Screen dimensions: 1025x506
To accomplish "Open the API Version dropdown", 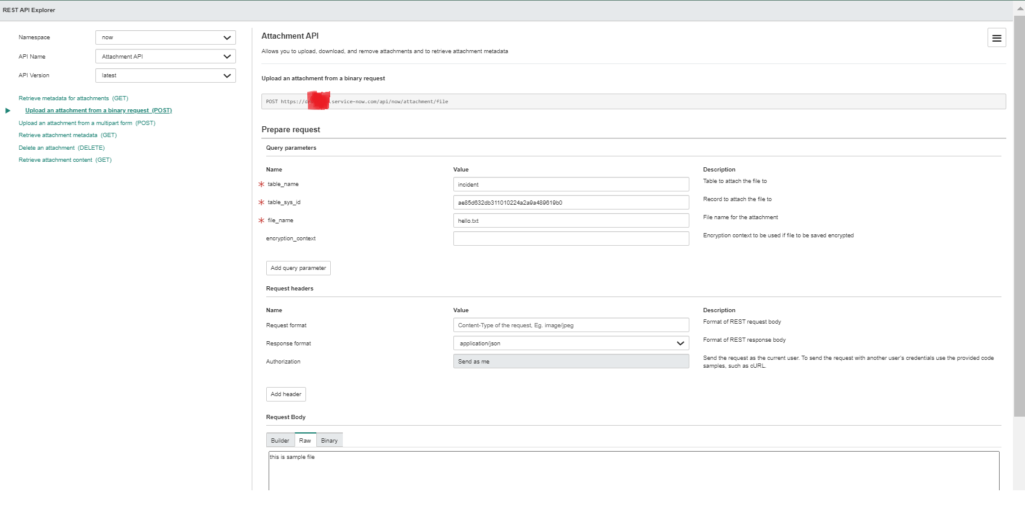I will pyautogui.click(x=165, y=75).
